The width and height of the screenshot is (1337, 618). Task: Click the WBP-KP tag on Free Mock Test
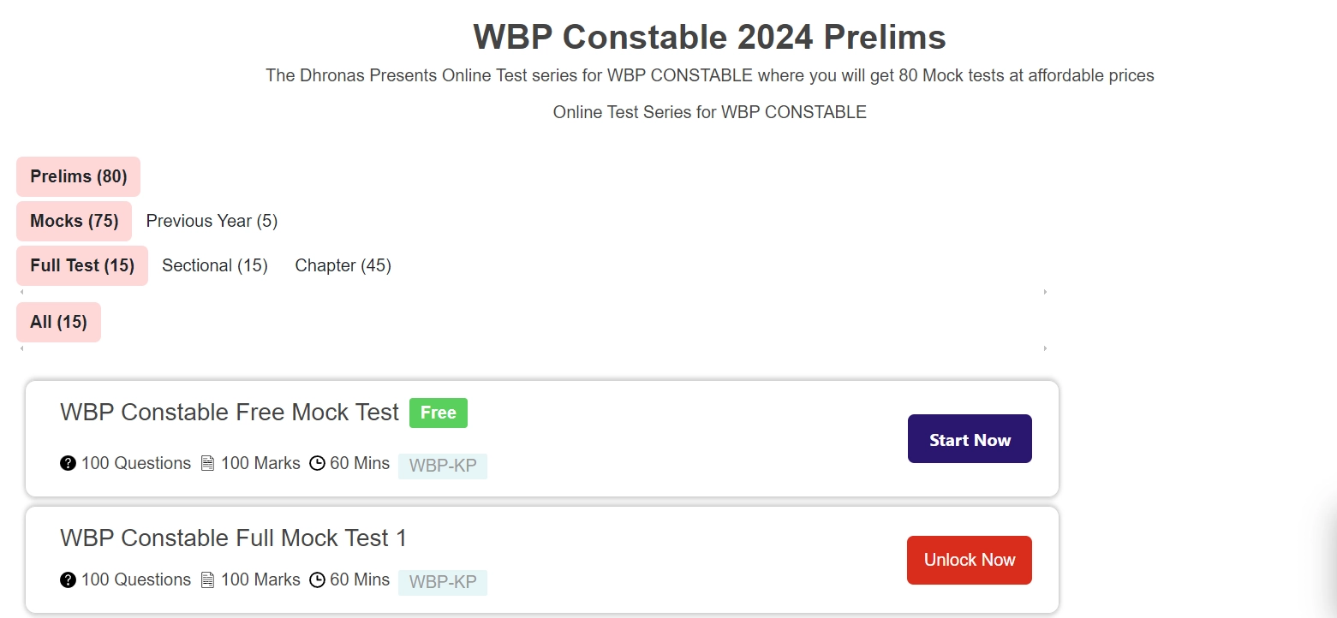coord(443,466)
